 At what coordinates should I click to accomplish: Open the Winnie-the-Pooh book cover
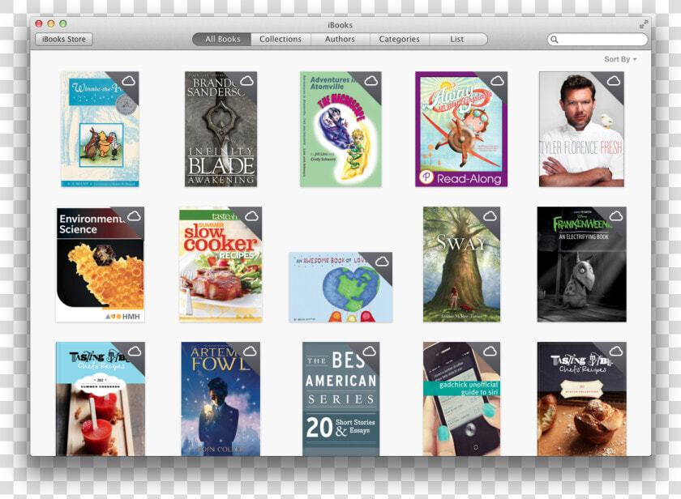pos(100,130)
